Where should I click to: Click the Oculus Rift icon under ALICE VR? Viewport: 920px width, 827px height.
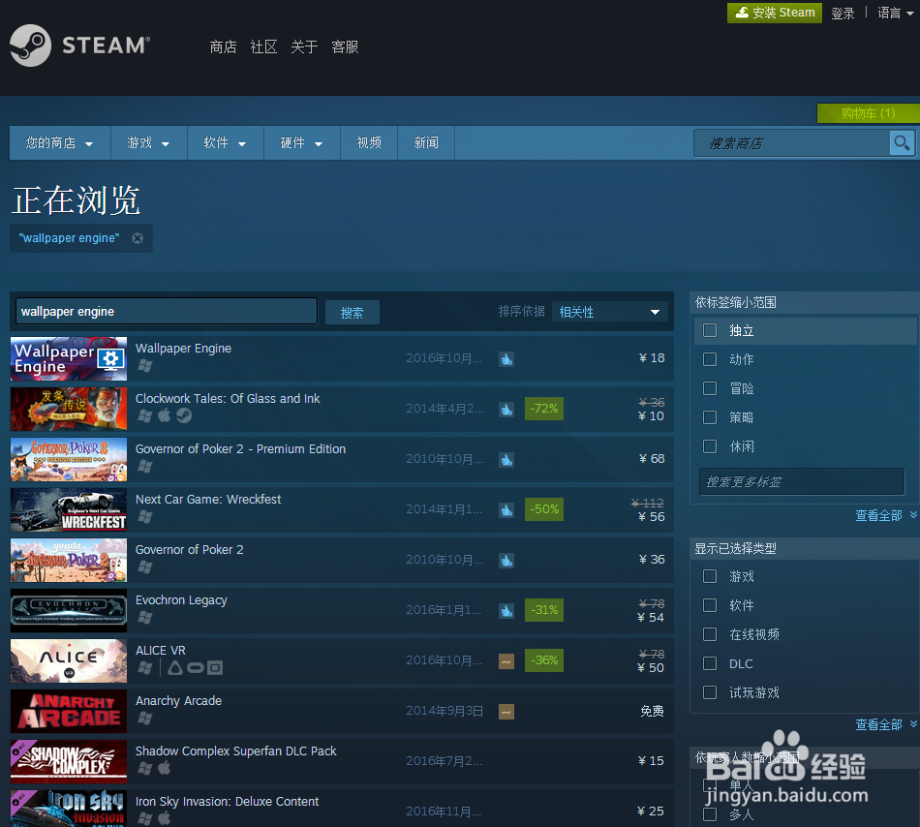196,667
